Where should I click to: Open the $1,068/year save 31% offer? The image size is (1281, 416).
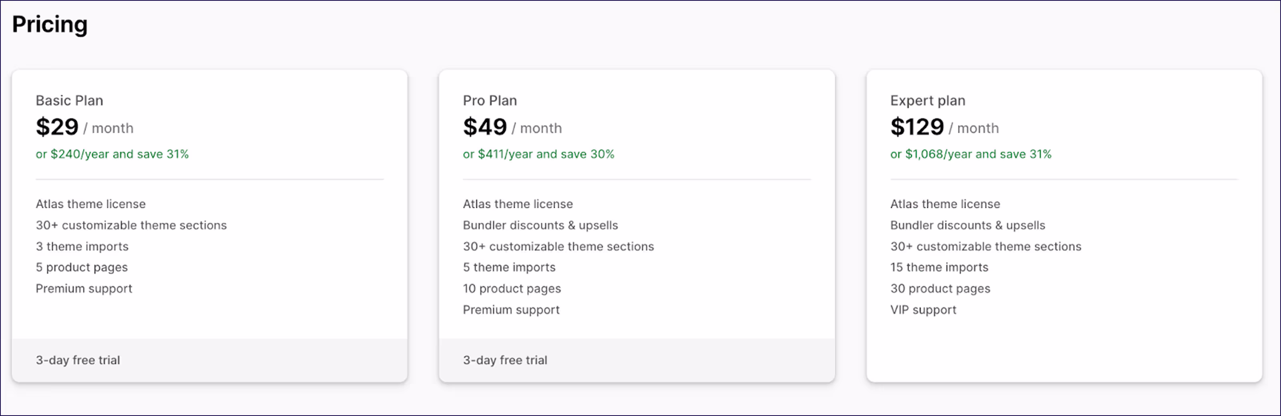pyautogui.click(x=971, y=154)
